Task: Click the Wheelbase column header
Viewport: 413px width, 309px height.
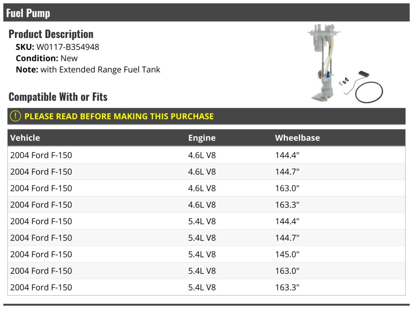Action: point(297,138)
